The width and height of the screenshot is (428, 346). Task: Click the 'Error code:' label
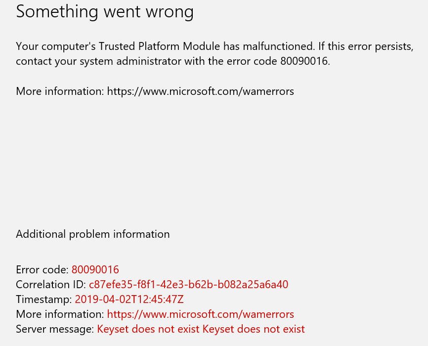click(x=42, y=269)
